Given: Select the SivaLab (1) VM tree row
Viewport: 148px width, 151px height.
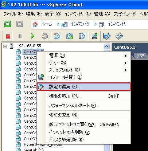Looking at the screenshot, I should [x=34, y=150].
